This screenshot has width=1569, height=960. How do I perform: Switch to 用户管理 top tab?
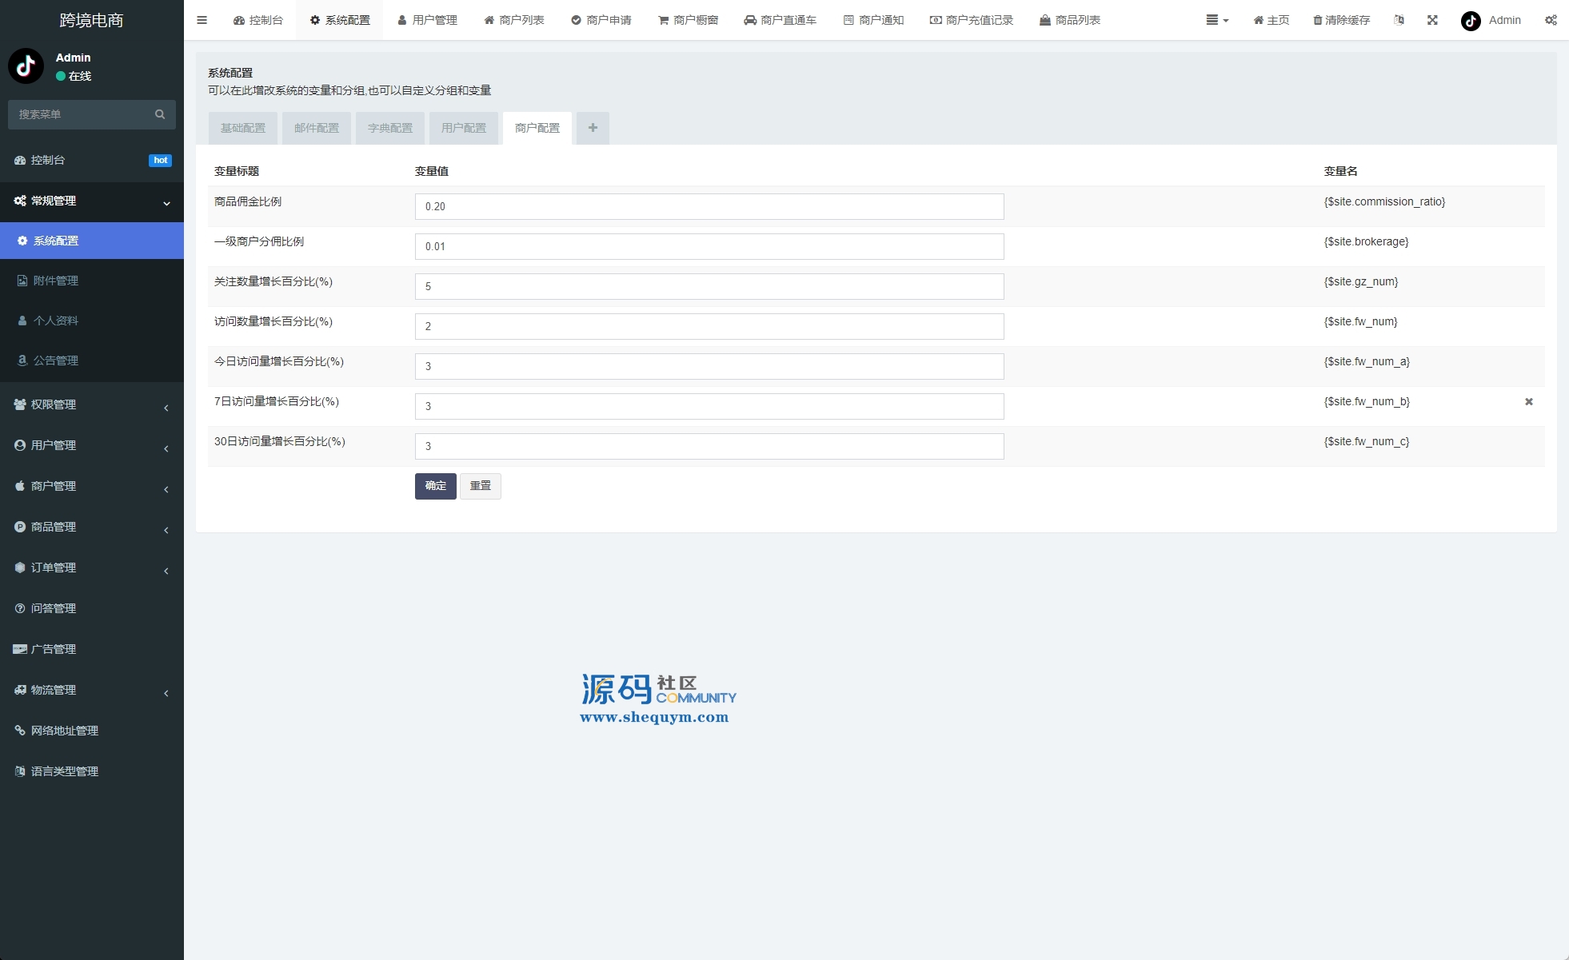click(428, 20)
